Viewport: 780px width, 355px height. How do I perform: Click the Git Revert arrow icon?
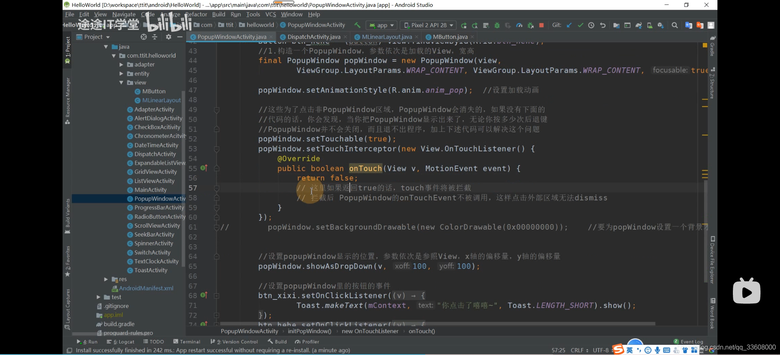tap(602, 25)
